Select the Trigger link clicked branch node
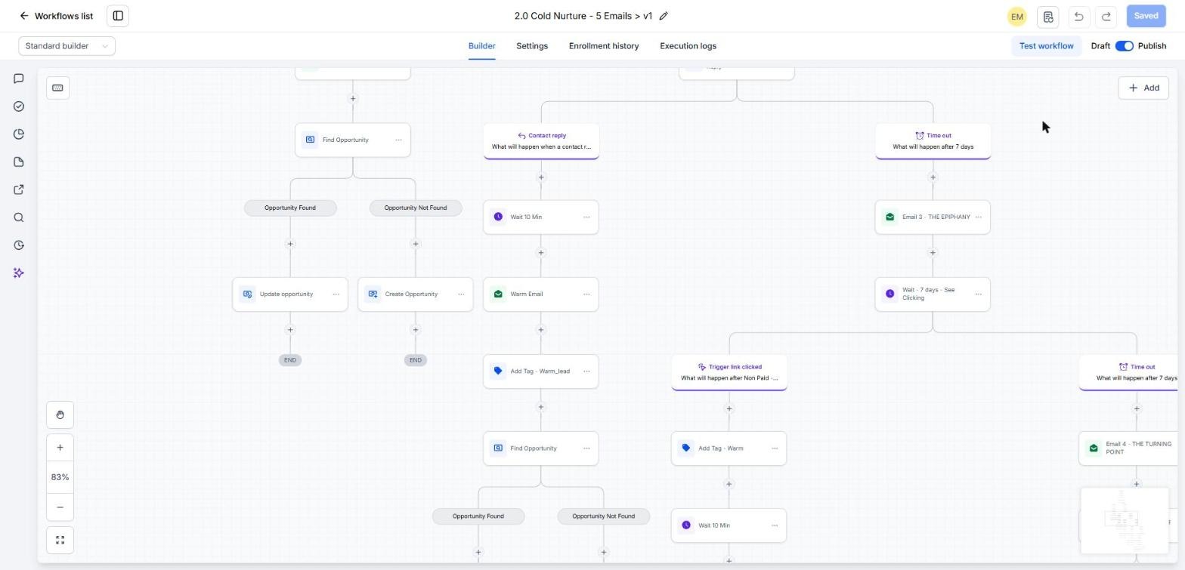 coord(729,372)
